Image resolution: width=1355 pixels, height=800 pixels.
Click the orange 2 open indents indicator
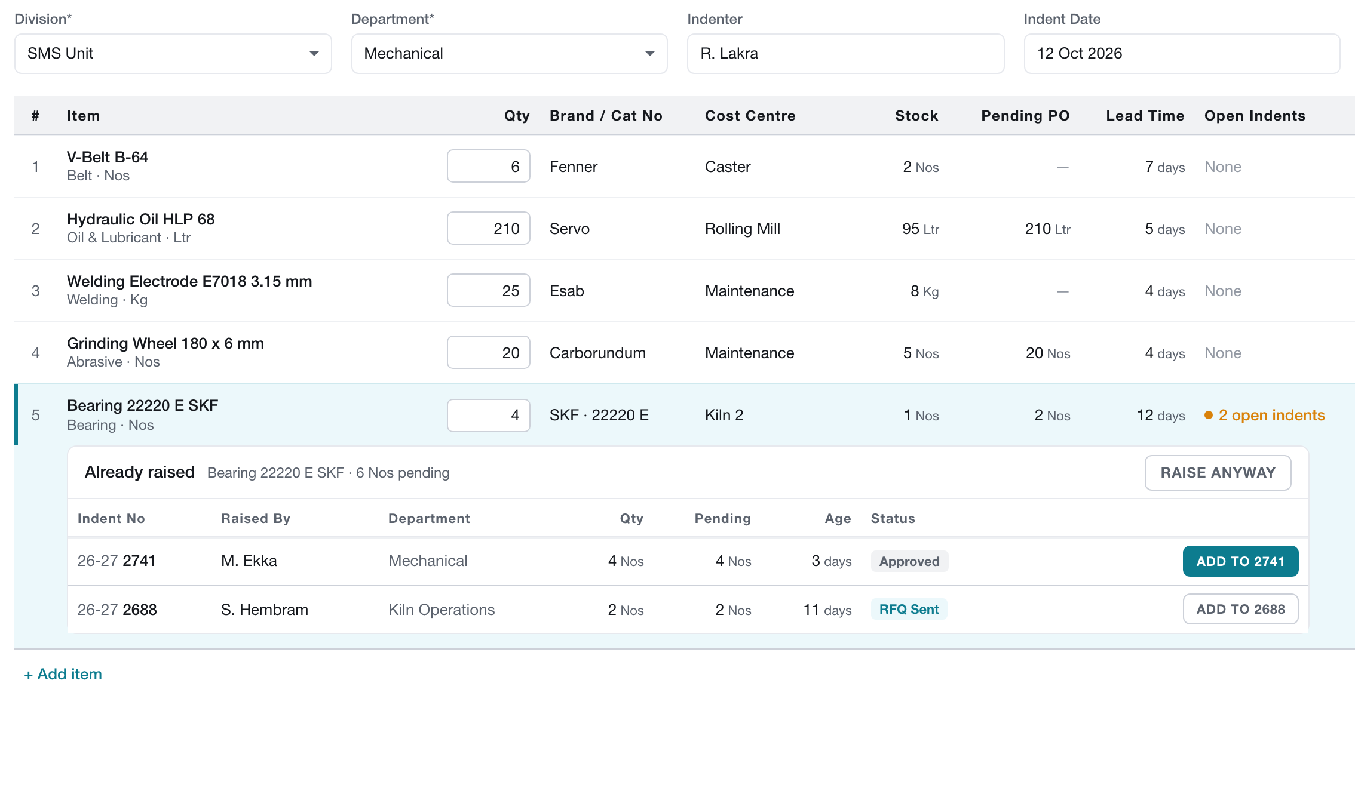1265,415
